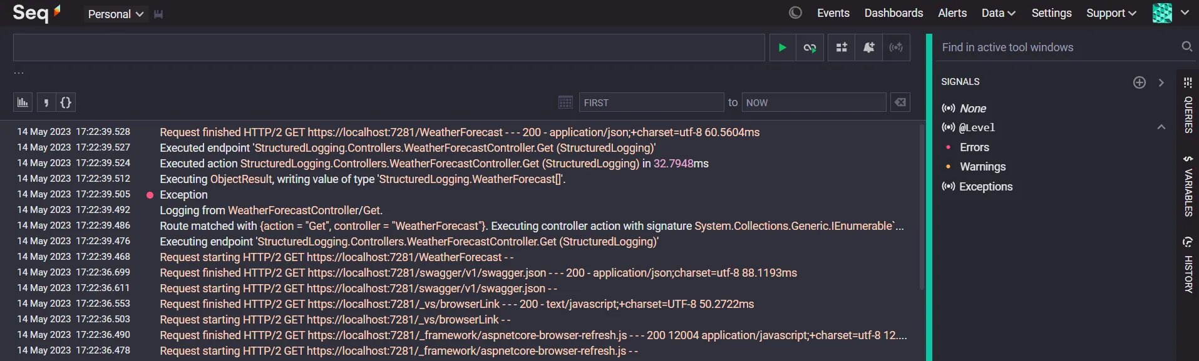Click the 32.7948 elapsed value

point(673,164)
